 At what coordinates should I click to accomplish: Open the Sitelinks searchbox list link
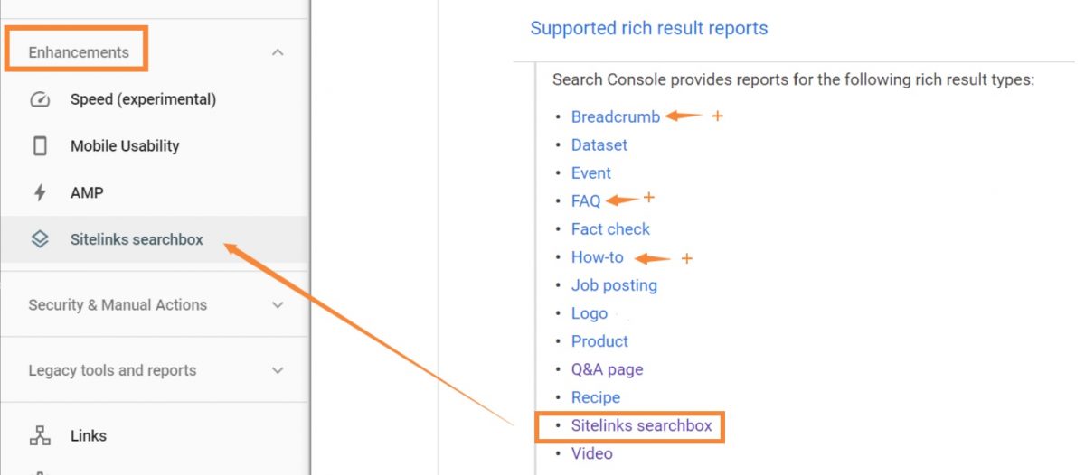tap(642, 425)
